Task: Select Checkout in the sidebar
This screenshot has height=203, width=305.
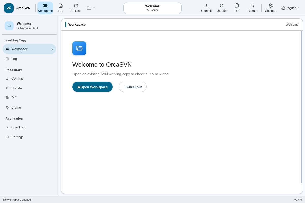Action: click(29, 127)
